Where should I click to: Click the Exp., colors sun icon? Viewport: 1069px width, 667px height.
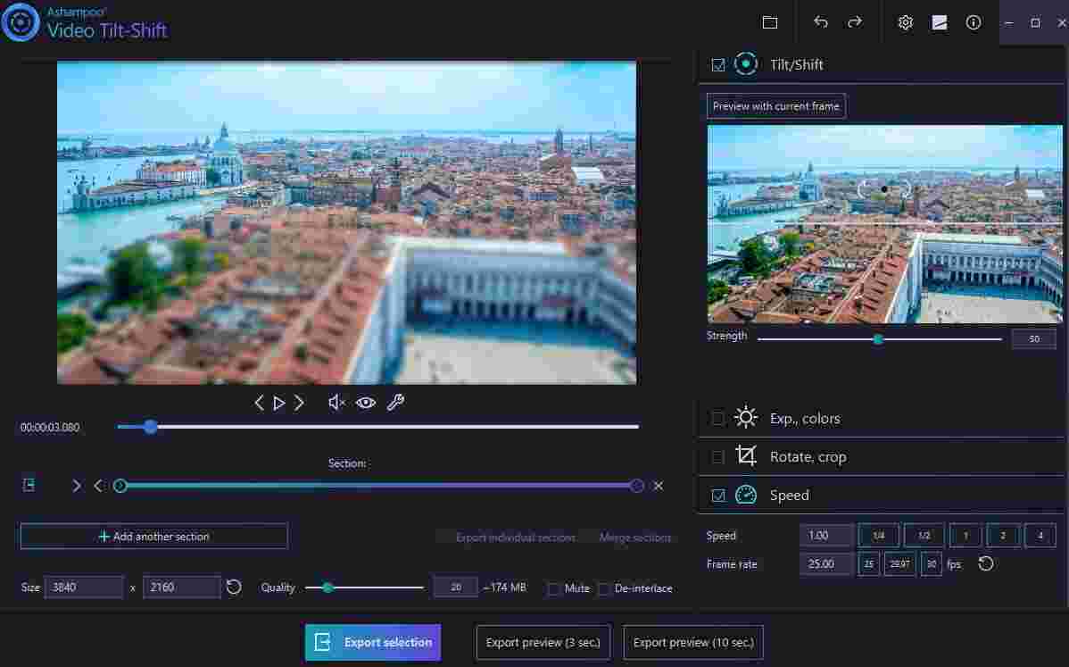pyautogui.click(x=745, y=417)
